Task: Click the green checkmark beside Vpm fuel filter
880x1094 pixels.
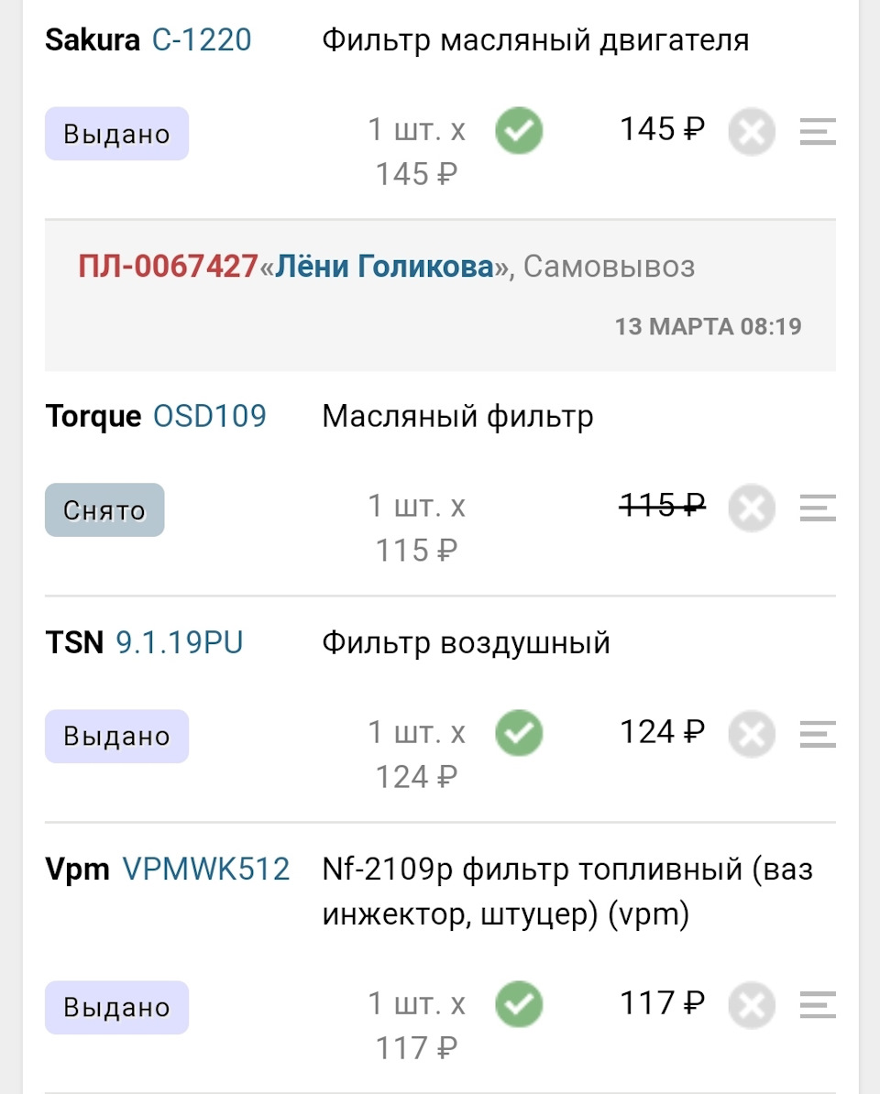Action: [x=517, y=1004]
